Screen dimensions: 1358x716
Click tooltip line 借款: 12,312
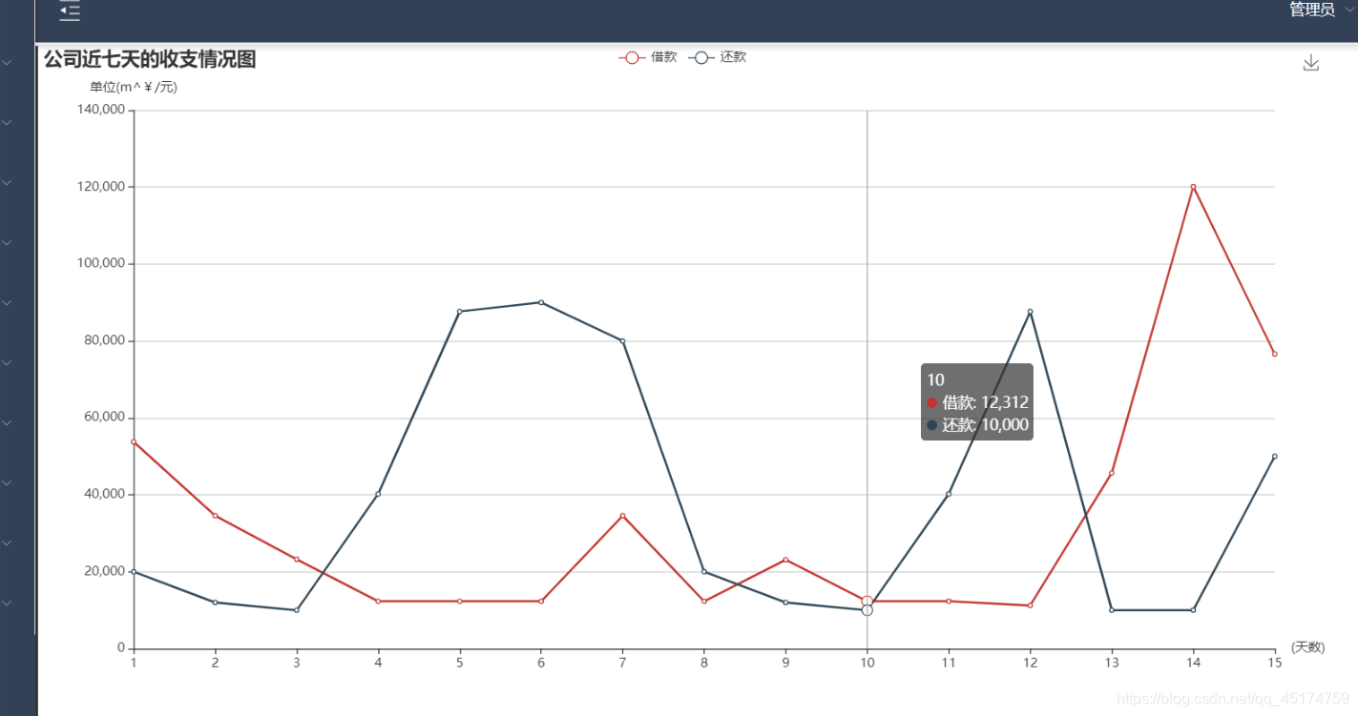pyautogui.click(x=977, y=402)
